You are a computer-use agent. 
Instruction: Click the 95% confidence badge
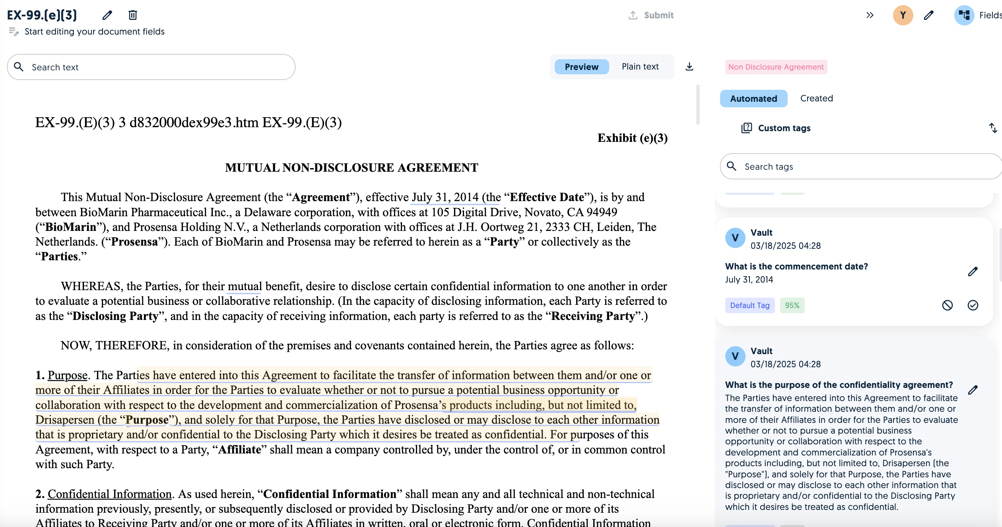792,305
